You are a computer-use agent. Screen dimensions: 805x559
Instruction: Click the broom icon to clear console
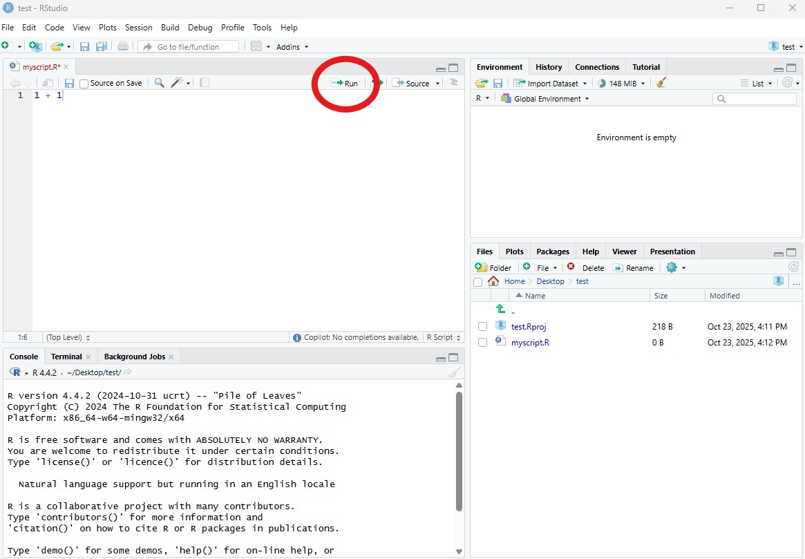coord(453,372)
